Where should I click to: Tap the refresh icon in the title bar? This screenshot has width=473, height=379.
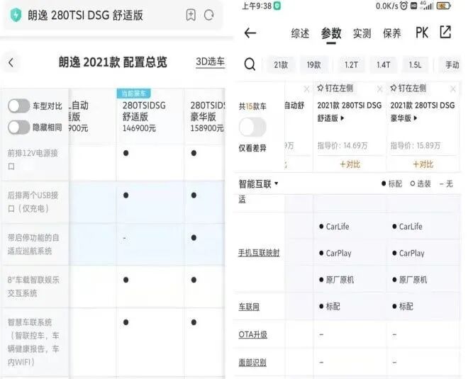click(208, 15)
